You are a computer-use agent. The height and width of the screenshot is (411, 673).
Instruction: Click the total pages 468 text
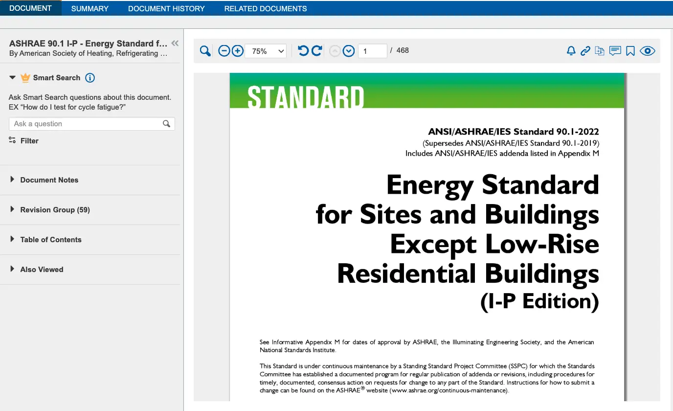click(x=403, y=50)
